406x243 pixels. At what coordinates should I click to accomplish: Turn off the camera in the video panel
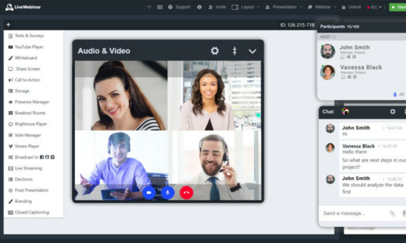149,193
